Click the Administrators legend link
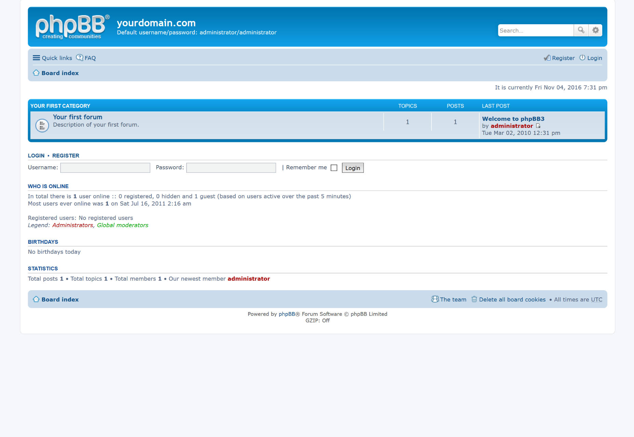634x437 pixels. click(x=72, y=225)
